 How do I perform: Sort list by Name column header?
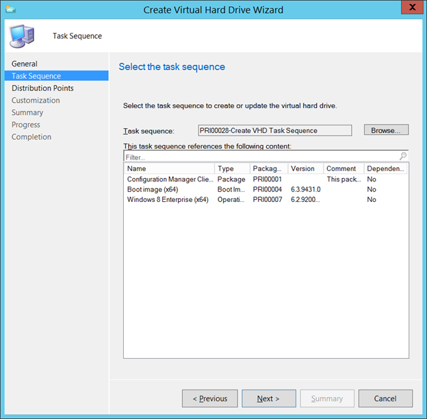[x=169, y=168]
